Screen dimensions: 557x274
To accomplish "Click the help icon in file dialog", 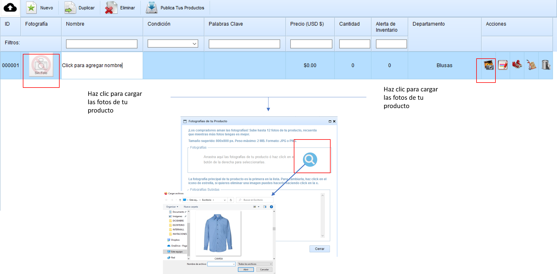I will pyautogui.click(x=271, y=207).
